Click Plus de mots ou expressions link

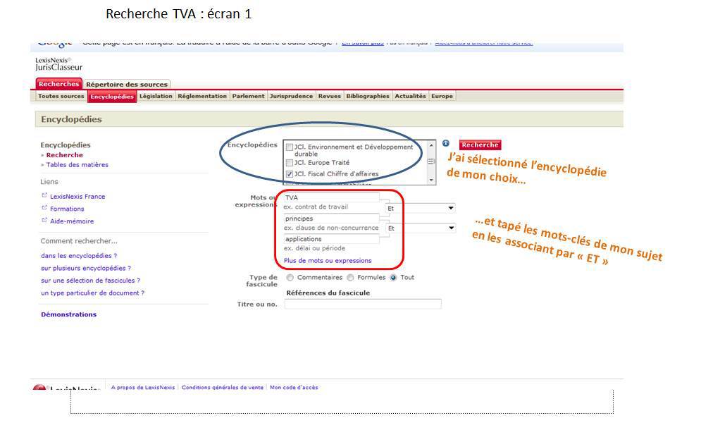327,261
